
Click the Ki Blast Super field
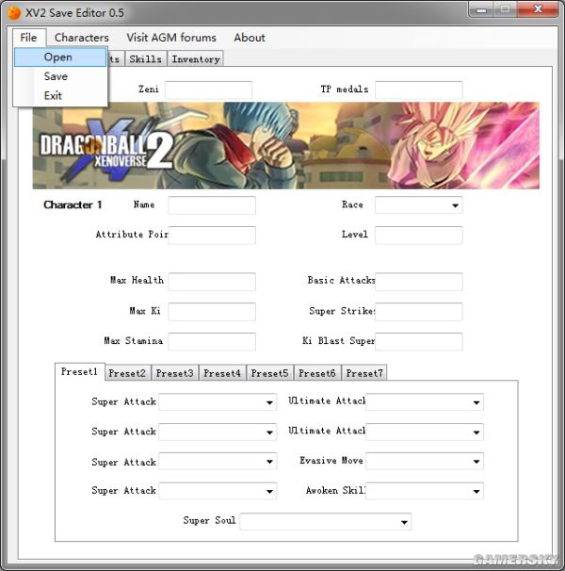[419, 342]
